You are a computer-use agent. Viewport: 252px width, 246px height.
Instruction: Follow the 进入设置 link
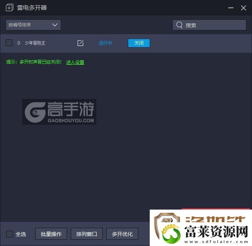pos(75,62)
